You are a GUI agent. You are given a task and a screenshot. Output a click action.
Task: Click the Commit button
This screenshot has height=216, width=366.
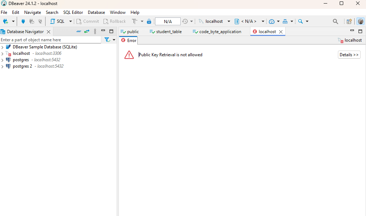pos(88,21)
